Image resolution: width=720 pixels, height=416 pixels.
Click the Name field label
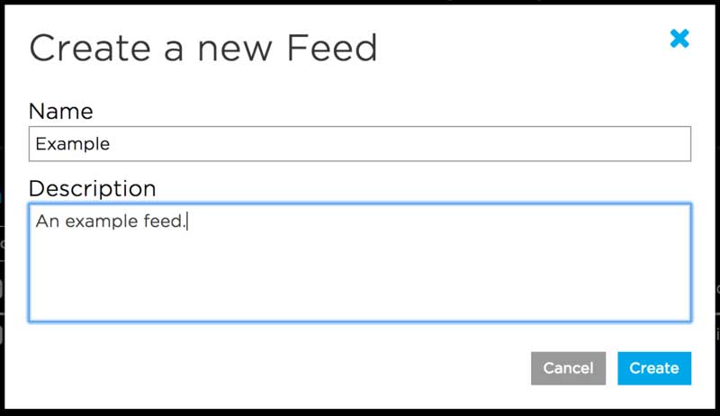point(61,112)
